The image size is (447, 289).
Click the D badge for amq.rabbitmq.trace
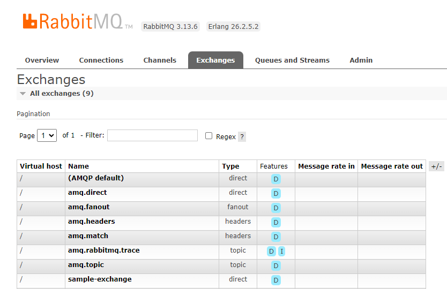(271, 252)
